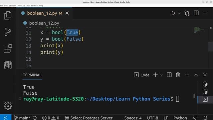Select language mode Python in status bar

pos(180,118)
